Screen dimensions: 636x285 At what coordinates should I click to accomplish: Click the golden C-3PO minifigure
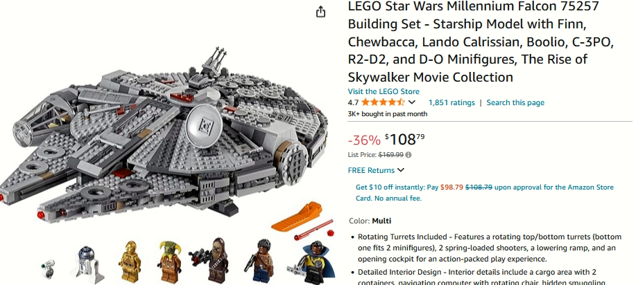tap(129, 262)
